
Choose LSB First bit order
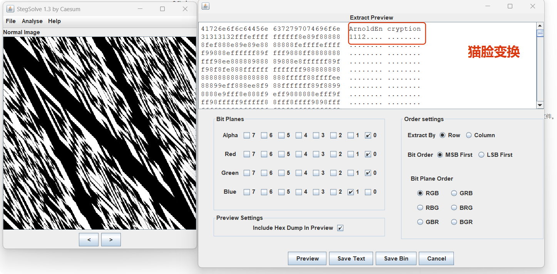481,155
